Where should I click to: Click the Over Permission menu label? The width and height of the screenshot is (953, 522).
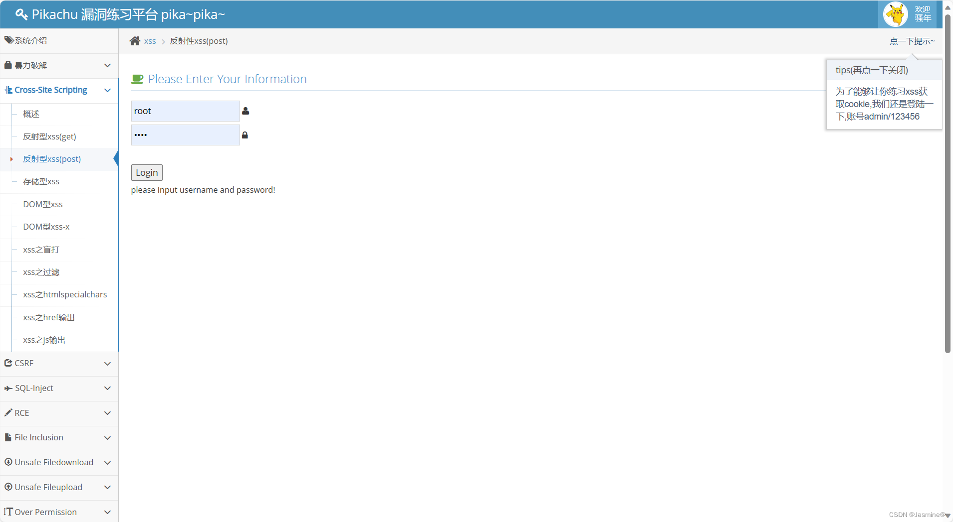pos(45,512)
